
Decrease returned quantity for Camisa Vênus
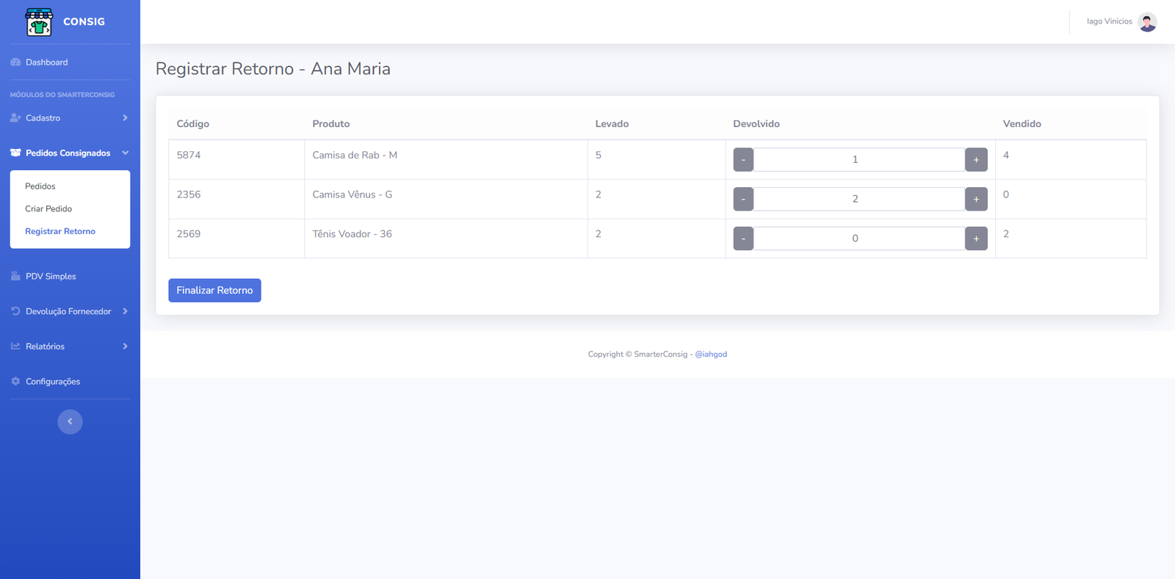(743, 199)
